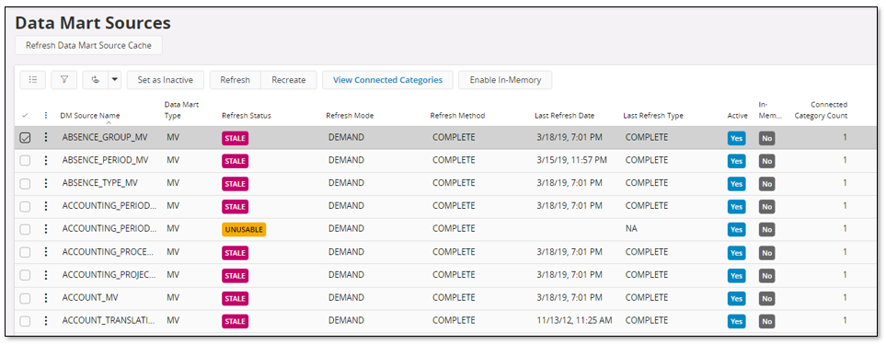
Task: Click the blue Yes Active badge for ACCOUNT_MV
Action: pyautogui.click(x=736, y=298)
